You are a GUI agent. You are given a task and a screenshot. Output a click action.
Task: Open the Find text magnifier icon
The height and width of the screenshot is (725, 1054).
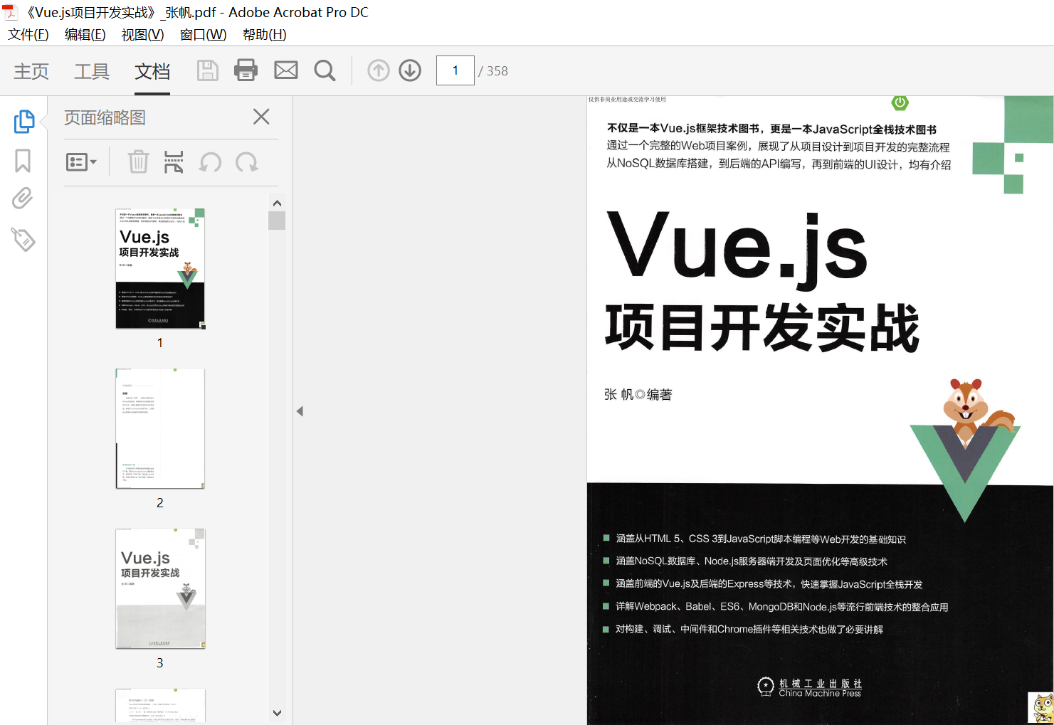point(325,70)
